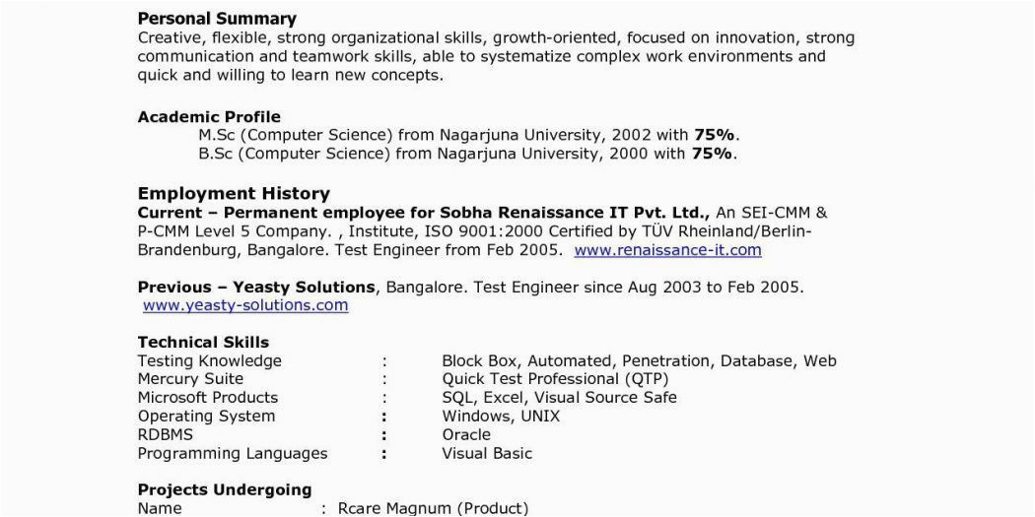Screen dimensions: 1035x517
Task: Click the Testing Knowledge skill label
Action: coord(209,360)
